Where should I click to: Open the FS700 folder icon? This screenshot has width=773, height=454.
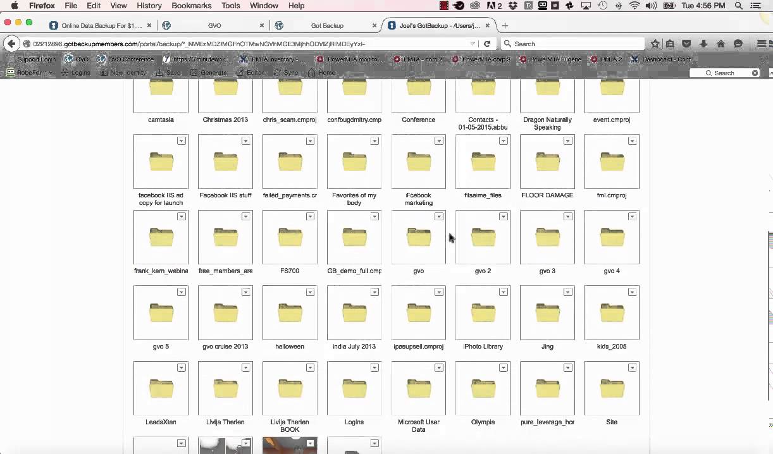pos(290,237)
